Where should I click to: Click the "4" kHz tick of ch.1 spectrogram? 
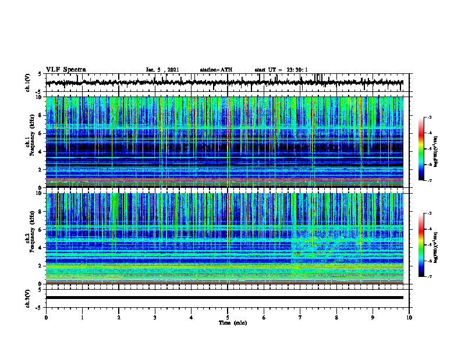point(41,152)
